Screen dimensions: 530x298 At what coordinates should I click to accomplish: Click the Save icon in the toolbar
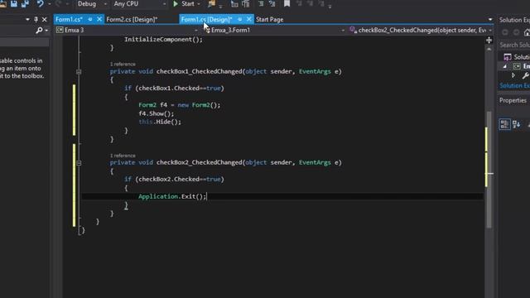point(14,4)
